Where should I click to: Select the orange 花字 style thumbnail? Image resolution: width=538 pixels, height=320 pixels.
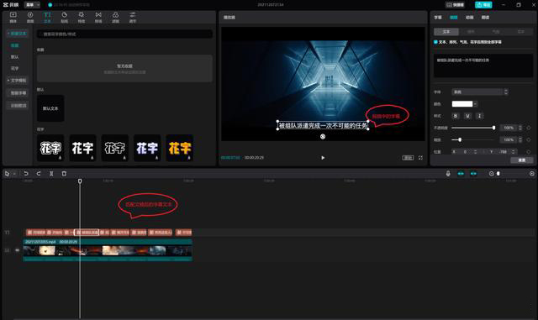pyautogui.click(x=179, y=148)
